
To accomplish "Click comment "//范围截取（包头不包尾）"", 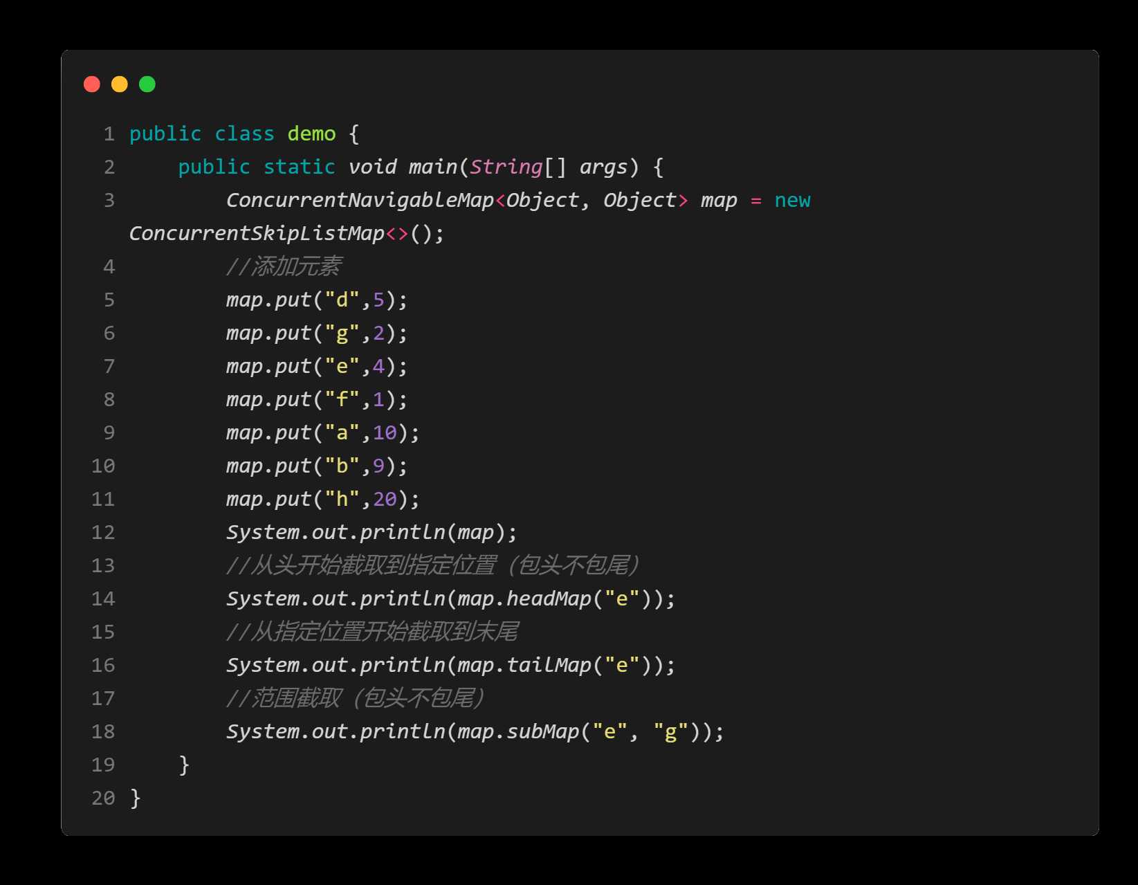I will [356, 698].
